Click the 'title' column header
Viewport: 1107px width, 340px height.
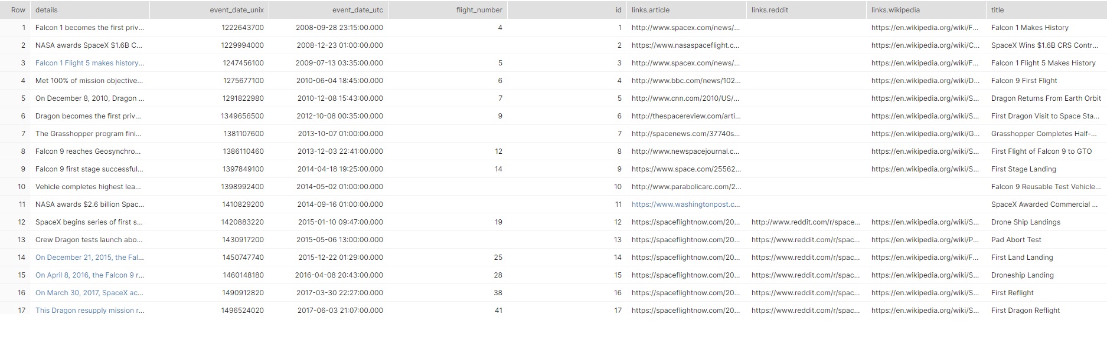tap(997, 10)
